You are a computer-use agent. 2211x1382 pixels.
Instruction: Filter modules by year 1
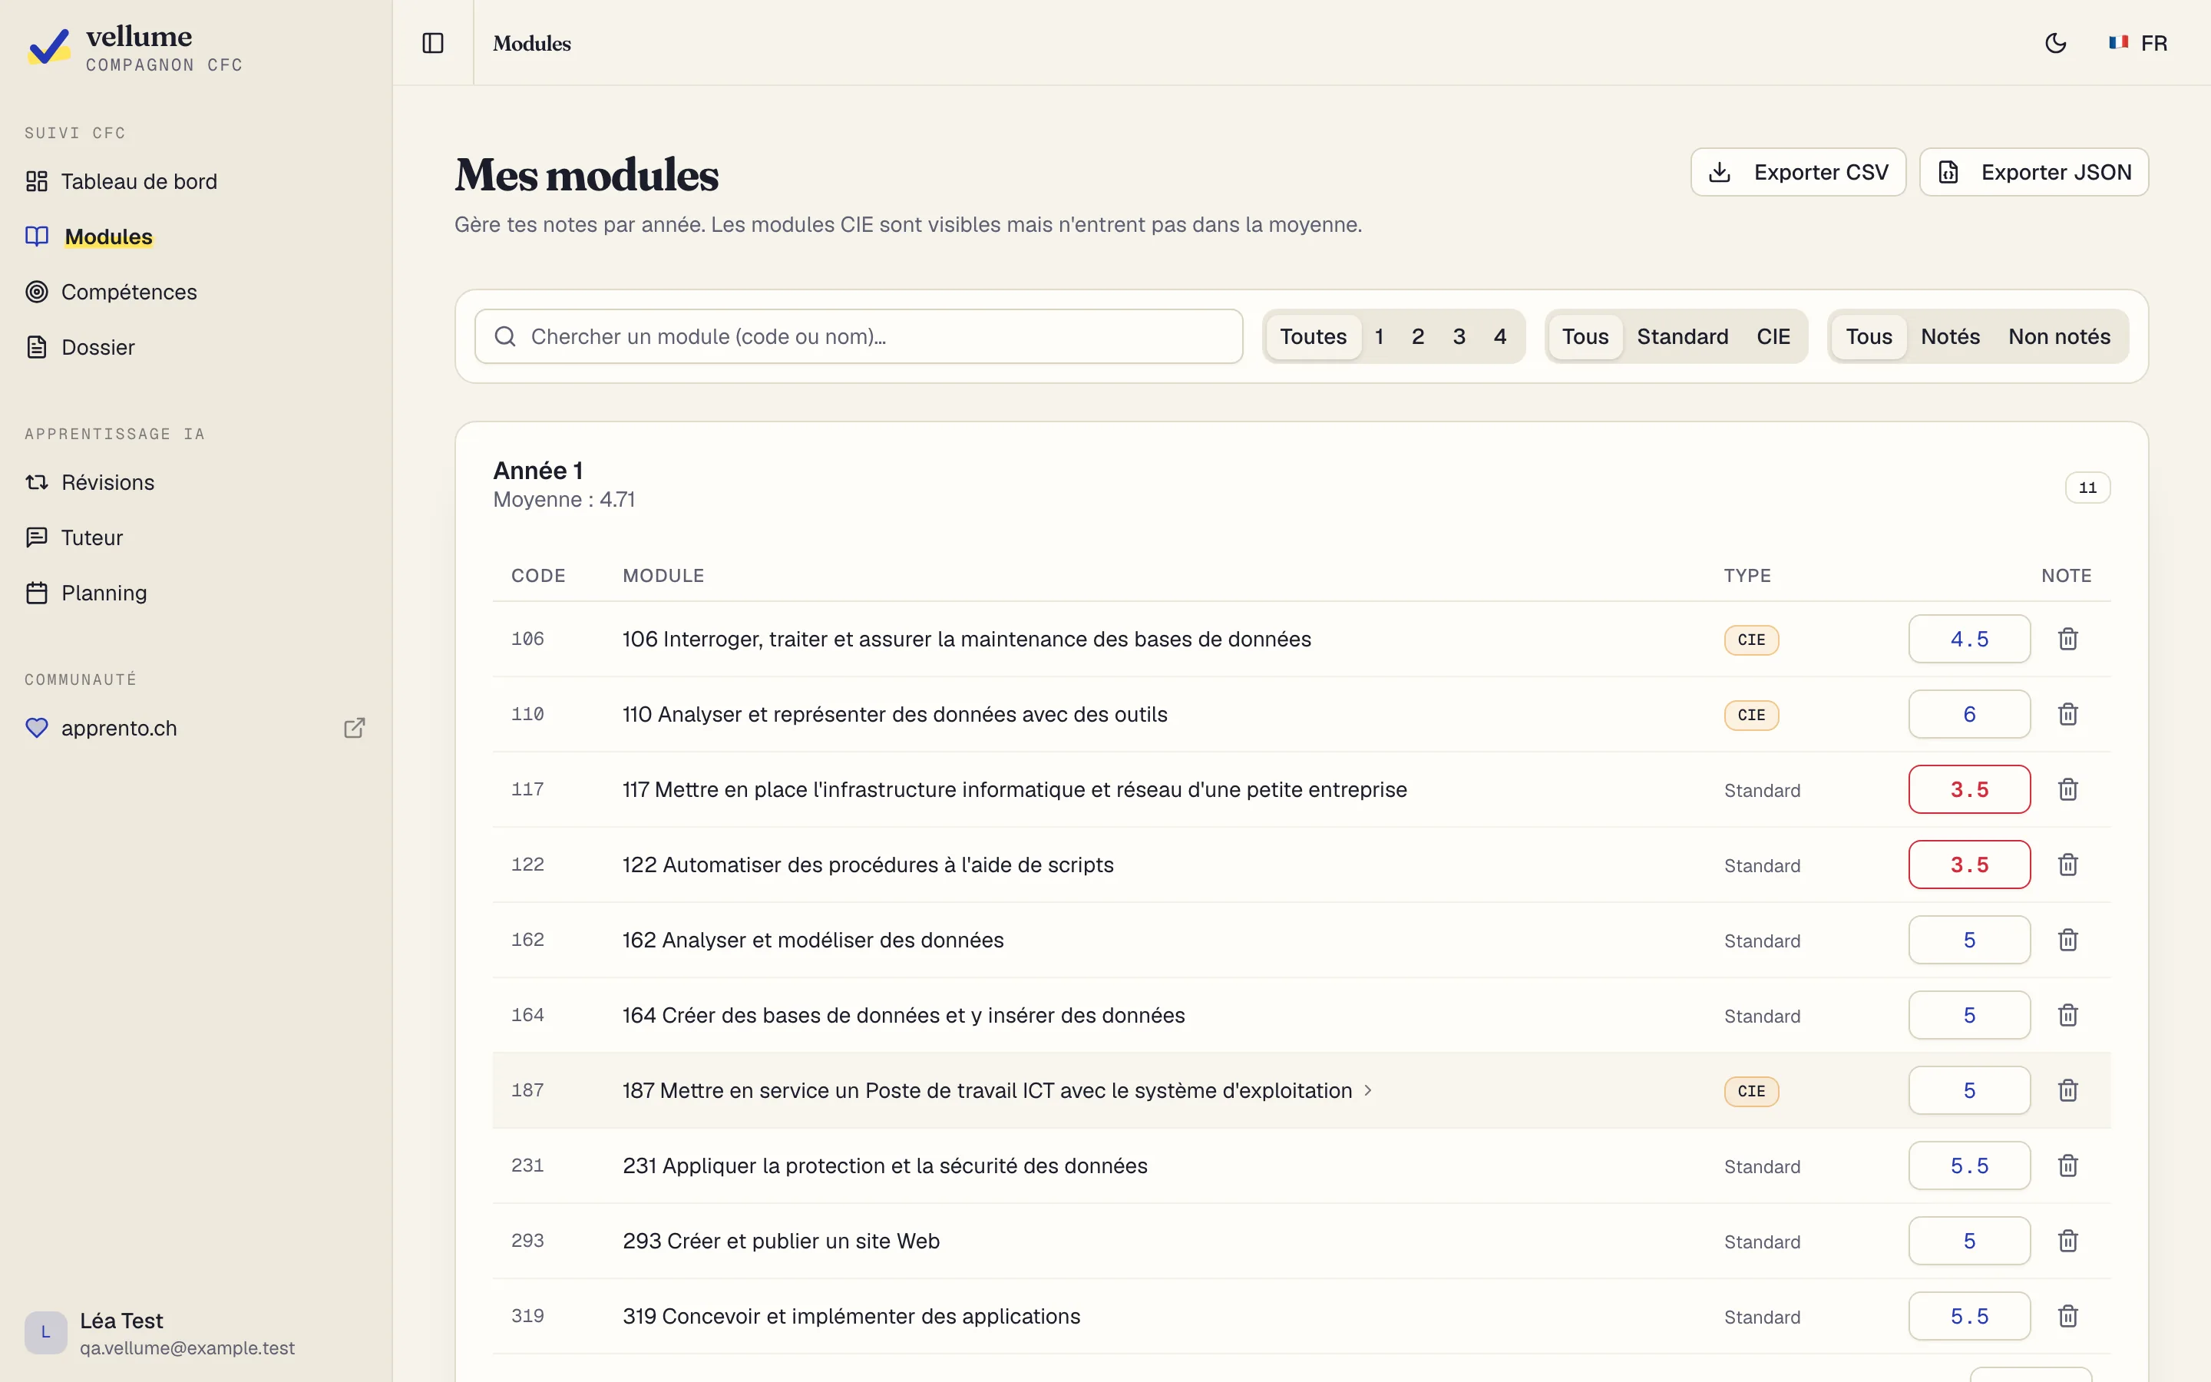point(1379,336)
